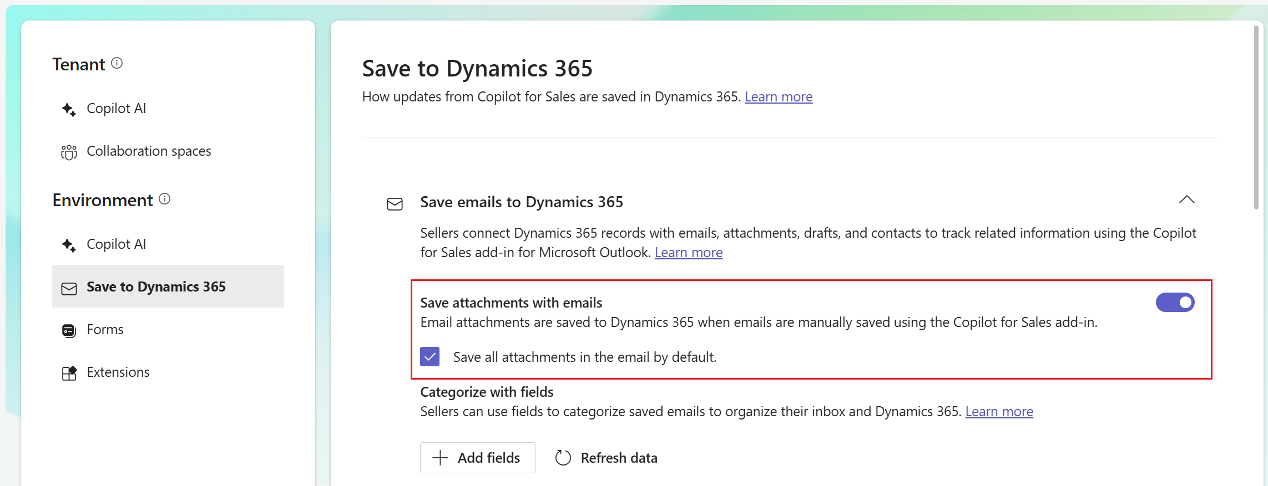Open Copilot AI under Environment
Image resolution: width=1268 pixels, height=486 pixels.
[168, 244]
